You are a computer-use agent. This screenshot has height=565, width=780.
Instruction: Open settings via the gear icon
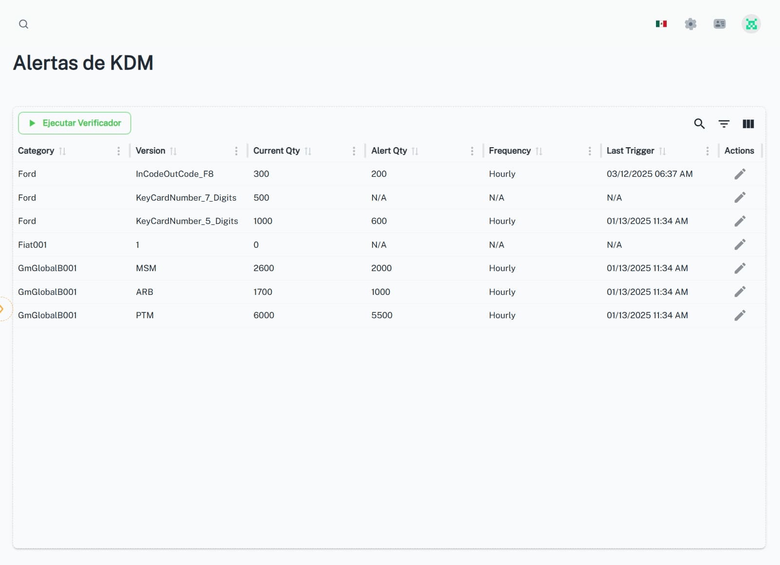pyautogui.click(x=691, y=23)
